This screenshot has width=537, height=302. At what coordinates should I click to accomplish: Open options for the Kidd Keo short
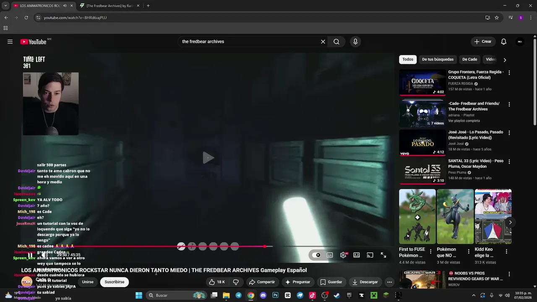(x=506, y=252)
